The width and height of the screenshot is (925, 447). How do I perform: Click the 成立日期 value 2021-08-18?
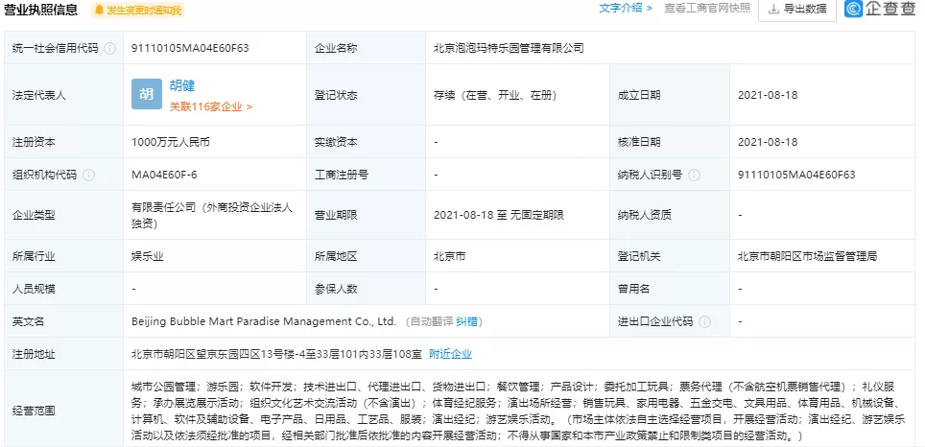(x=768, y=95)
